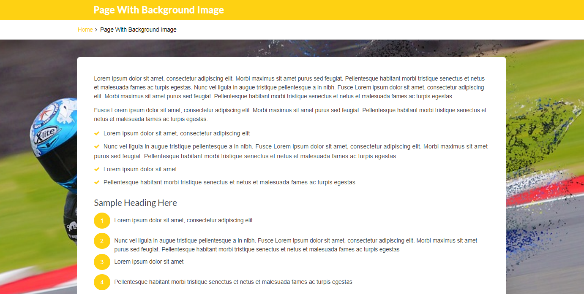Click the checklist text 'Lorem ipsum dolor sit amet'
584x294 pixels.
140,169
